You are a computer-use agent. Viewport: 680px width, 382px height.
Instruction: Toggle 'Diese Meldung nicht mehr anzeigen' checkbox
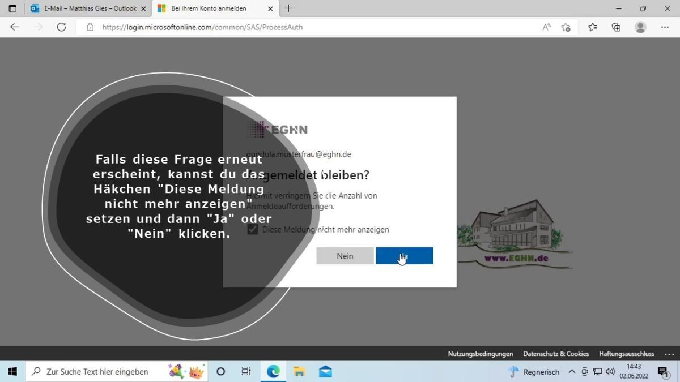coord(253,230)
